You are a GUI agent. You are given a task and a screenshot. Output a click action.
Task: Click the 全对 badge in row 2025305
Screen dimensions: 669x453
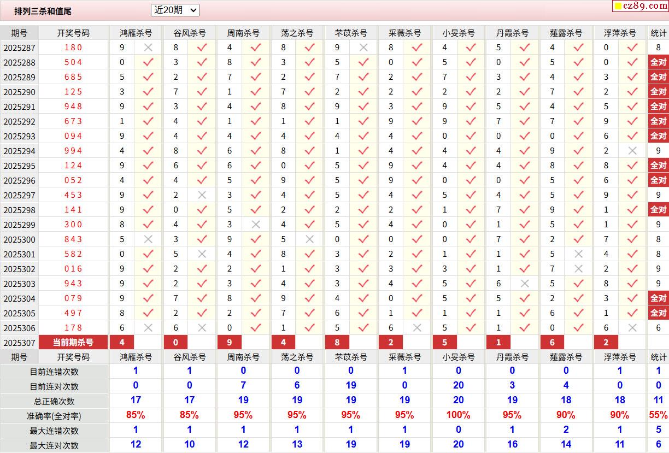[x=658, y=313]
